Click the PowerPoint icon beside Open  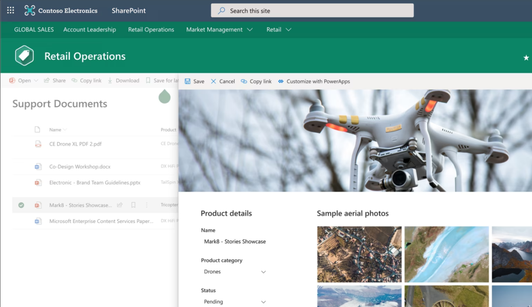coord(12,80)
